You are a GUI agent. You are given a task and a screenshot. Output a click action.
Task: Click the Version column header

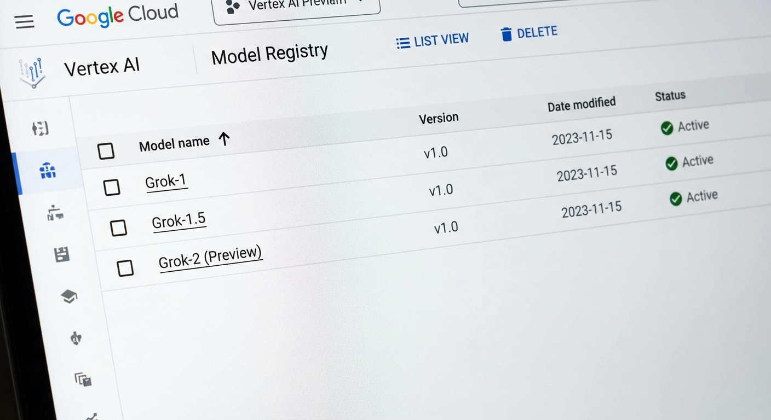[439, 118]
